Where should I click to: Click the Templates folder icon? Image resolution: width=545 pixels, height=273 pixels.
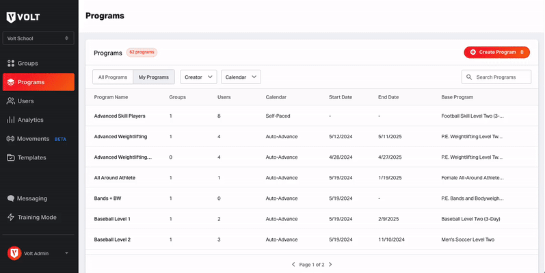point(11,157)
